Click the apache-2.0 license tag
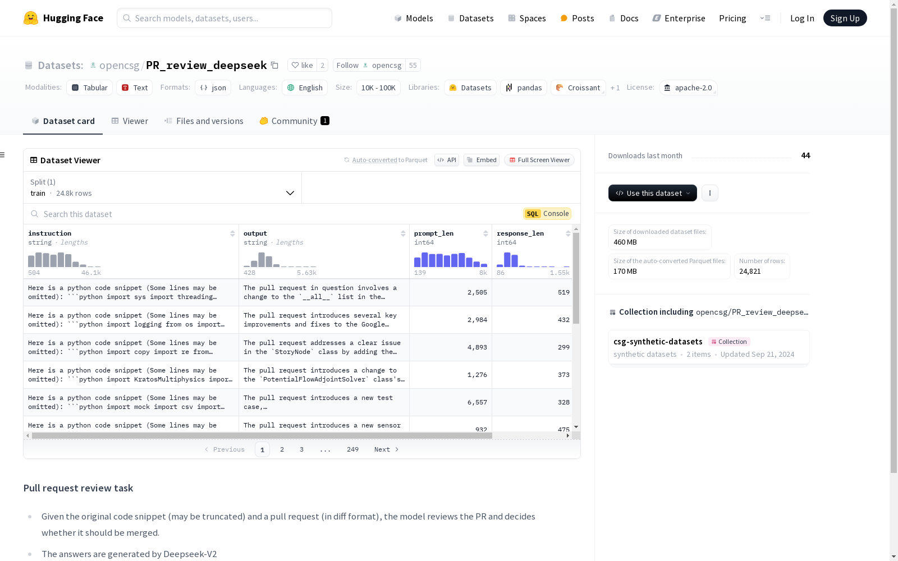 click(x=688, y=88)
